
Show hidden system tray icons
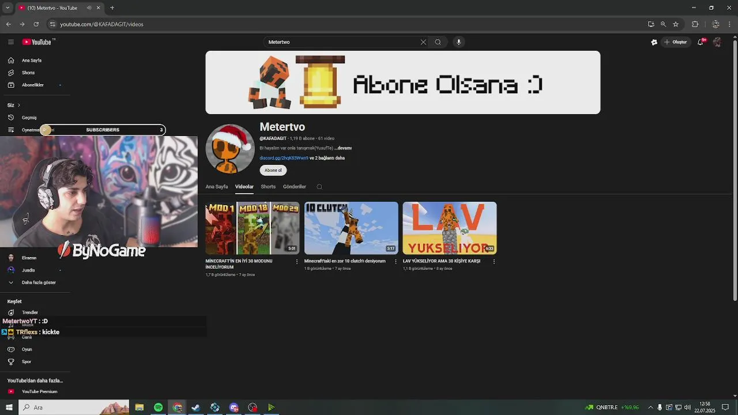[650, 408]
